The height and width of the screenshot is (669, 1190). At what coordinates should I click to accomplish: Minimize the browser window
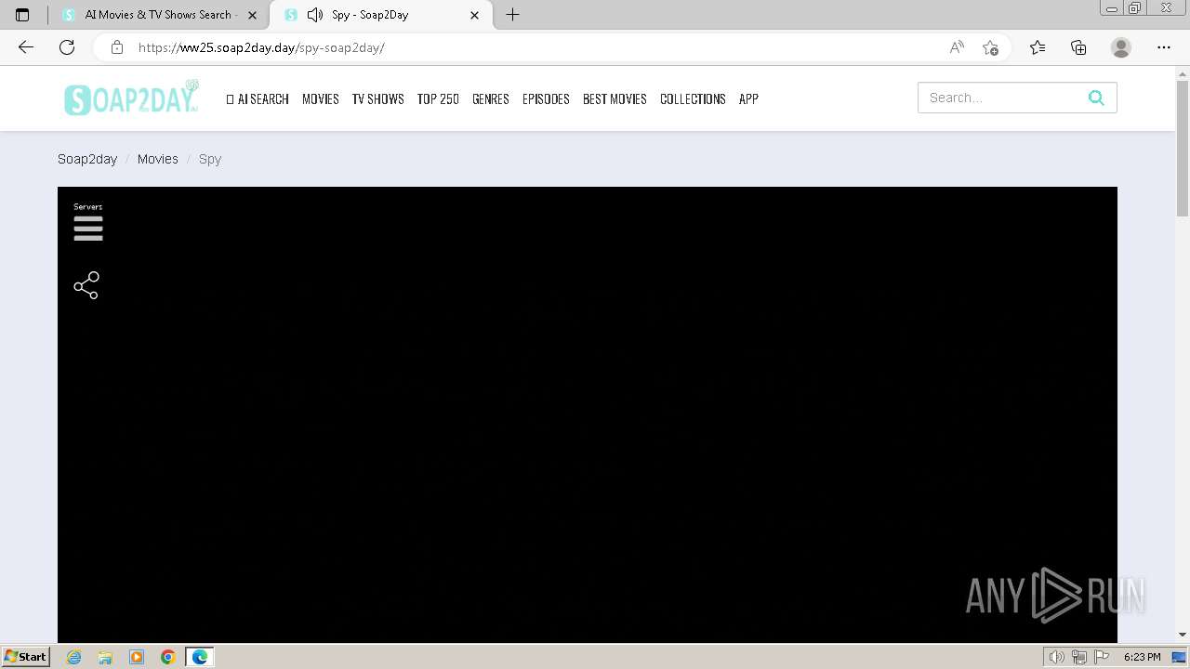tap(1111, 8)
